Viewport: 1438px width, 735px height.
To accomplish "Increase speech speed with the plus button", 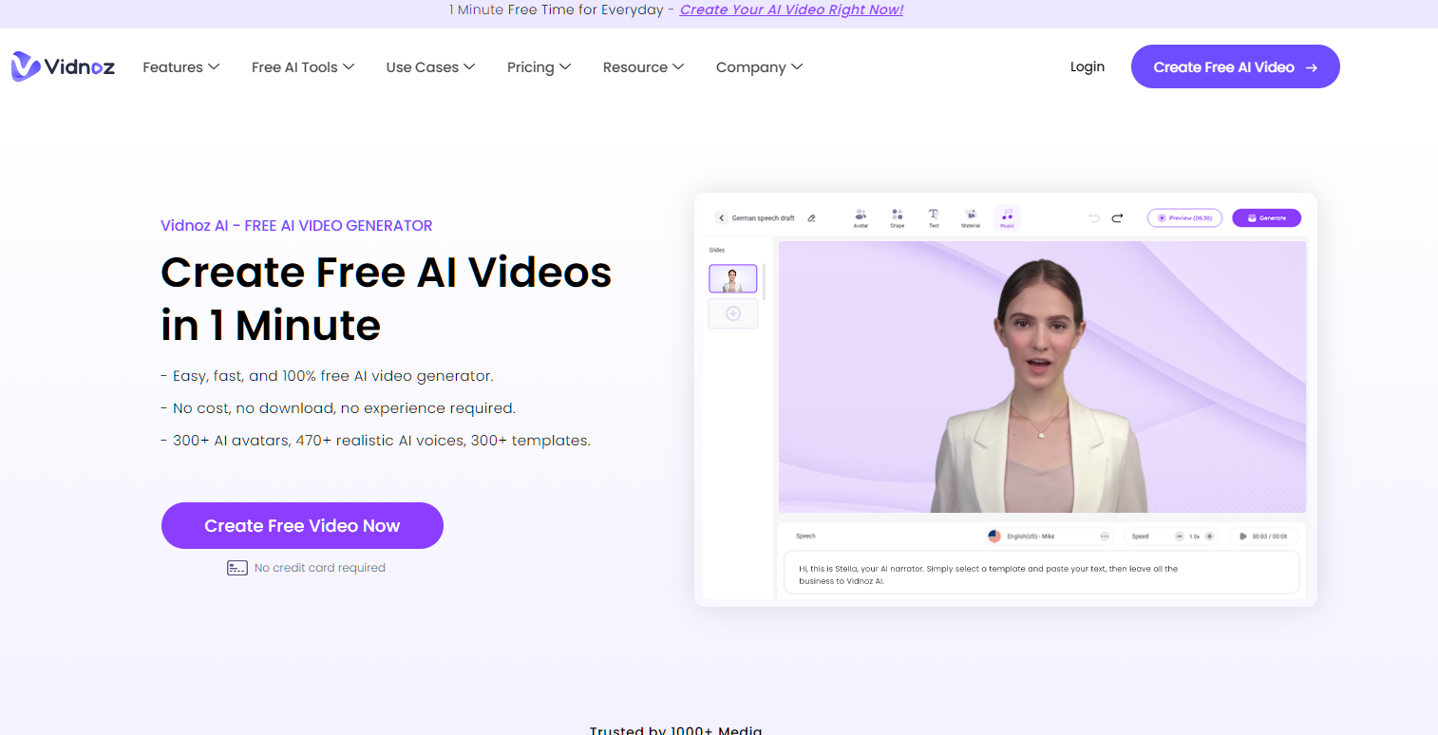I will pyautogui.click(x=1209, y=537).
